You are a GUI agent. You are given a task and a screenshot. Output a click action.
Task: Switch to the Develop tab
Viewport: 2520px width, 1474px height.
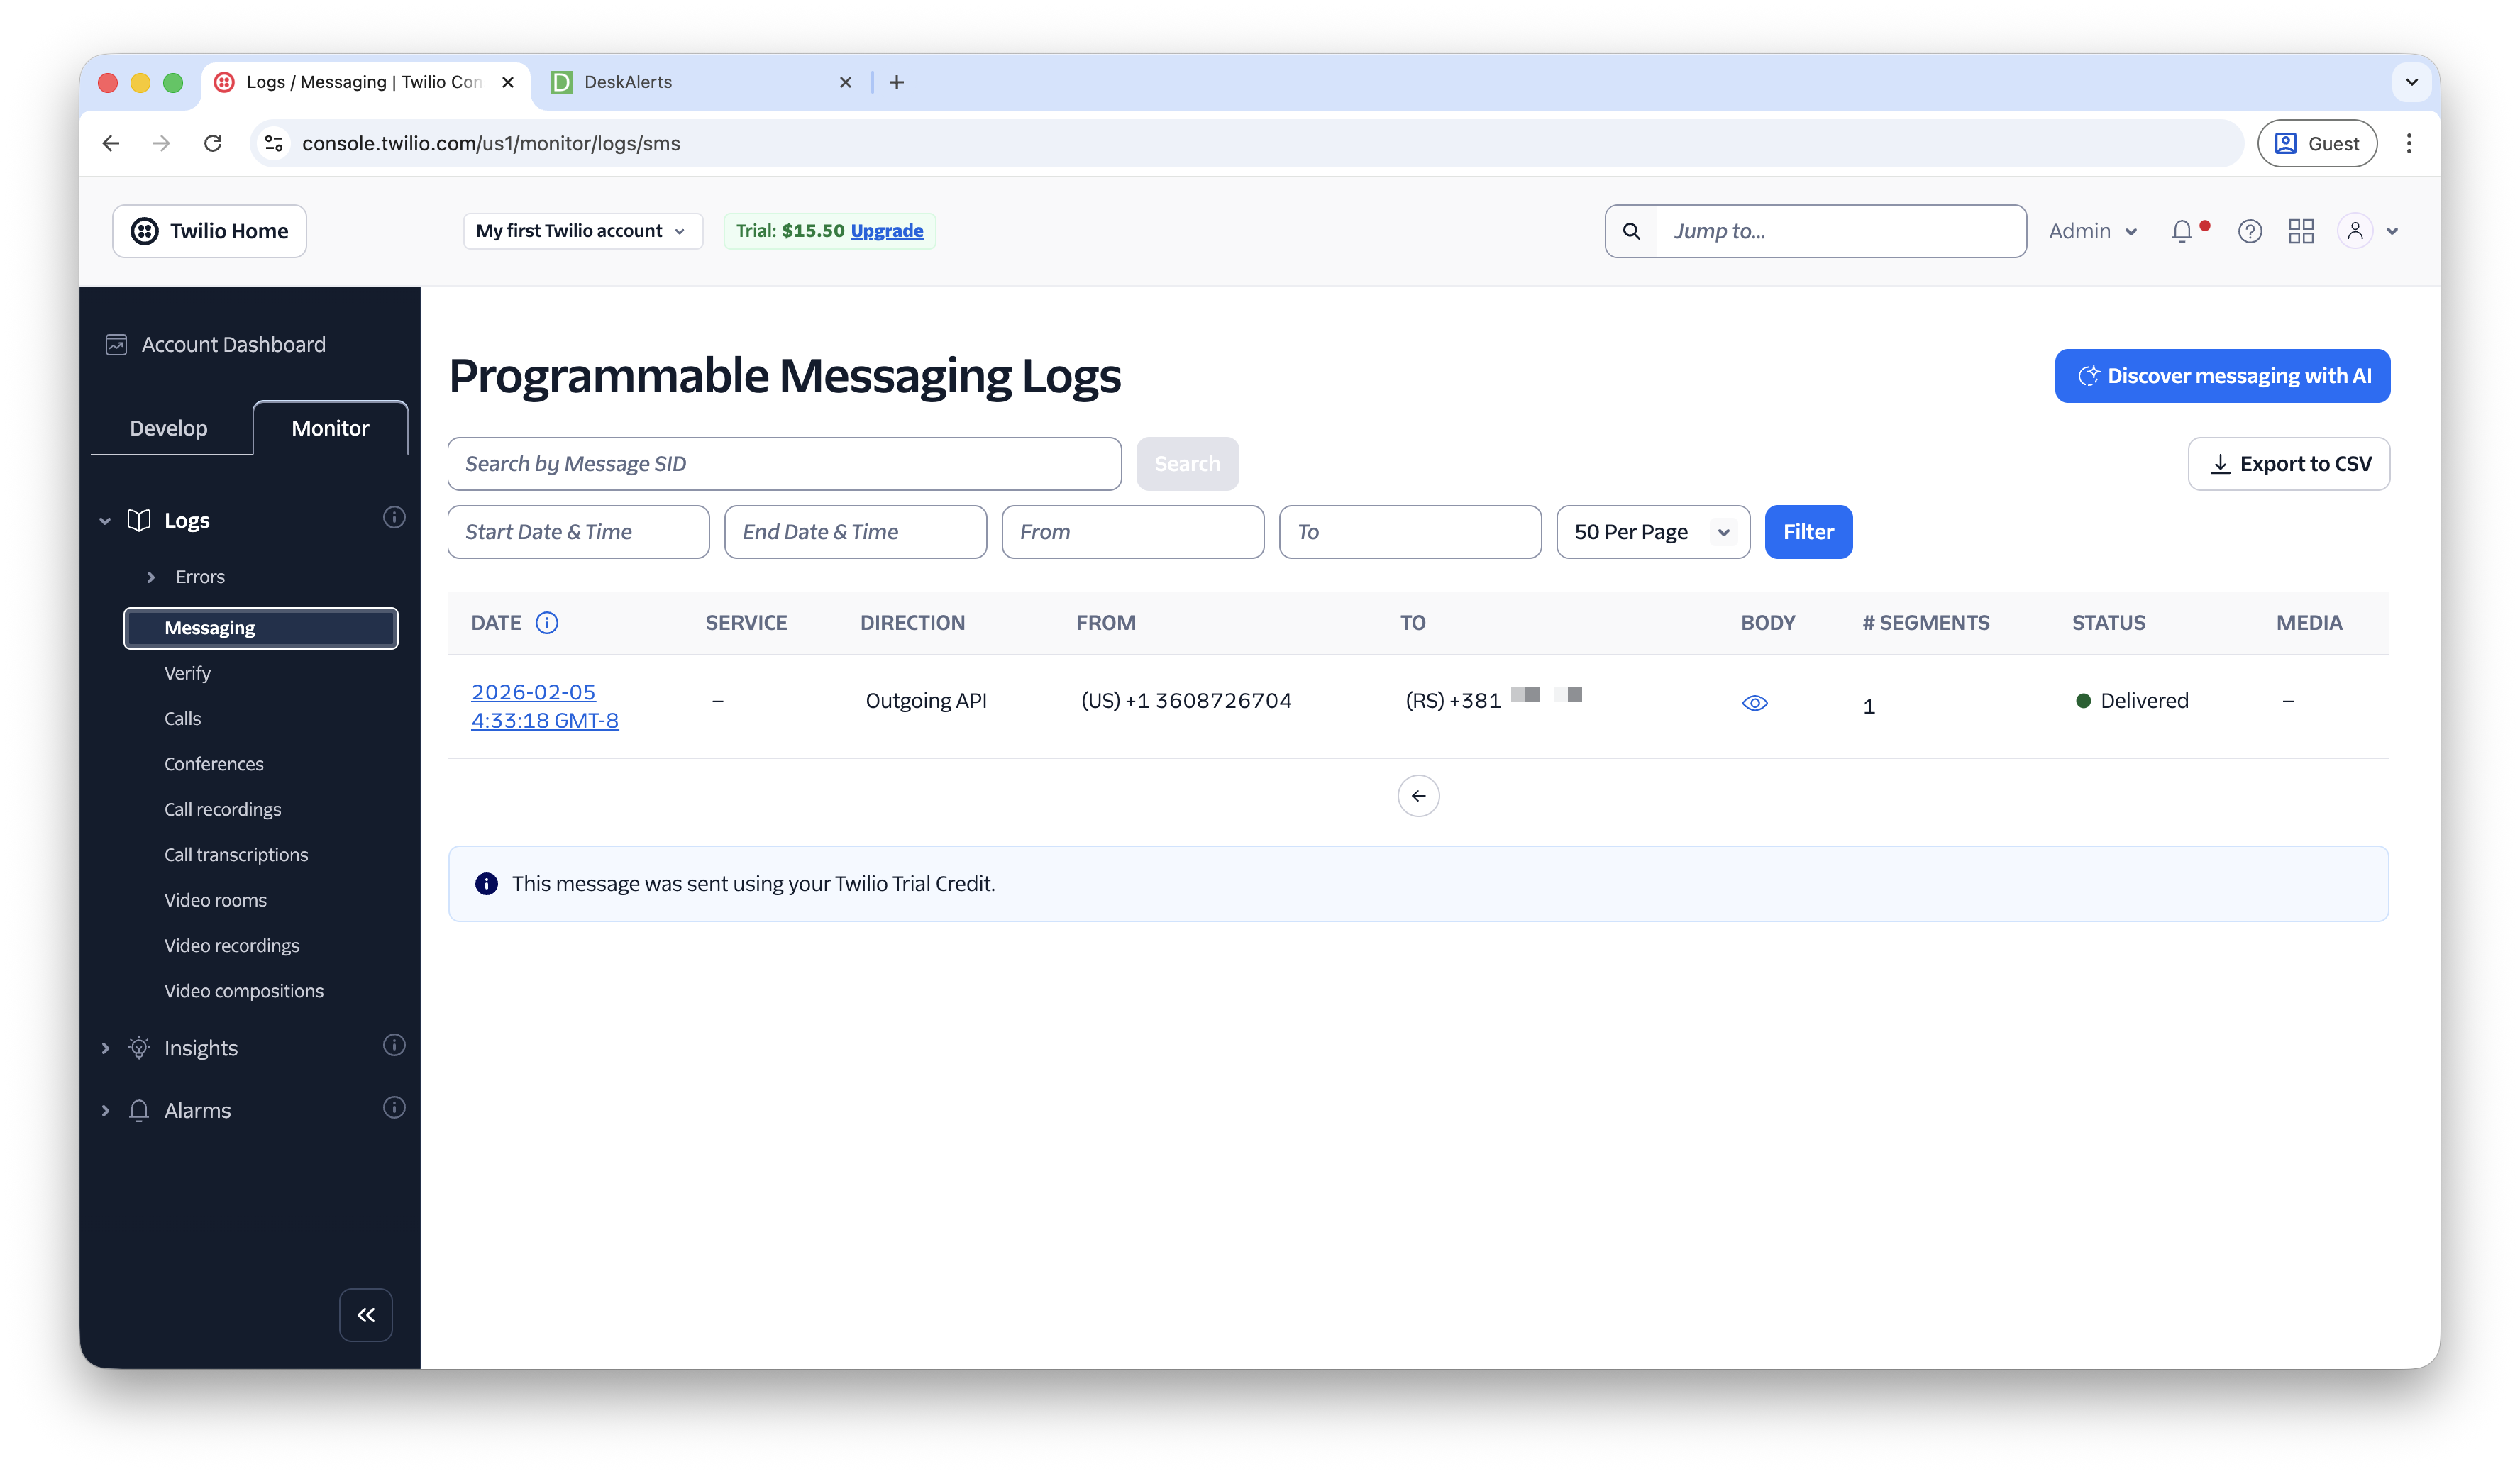168,427
